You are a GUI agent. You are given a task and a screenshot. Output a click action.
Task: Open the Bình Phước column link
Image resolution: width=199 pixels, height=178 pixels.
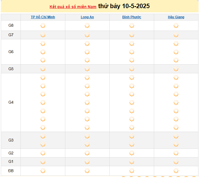coord(132,17)
